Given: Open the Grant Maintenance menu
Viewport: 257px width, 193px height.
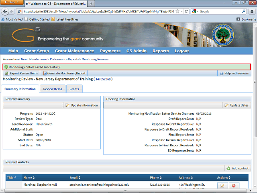Looking at the screenshot, I should tap(74, 51).
